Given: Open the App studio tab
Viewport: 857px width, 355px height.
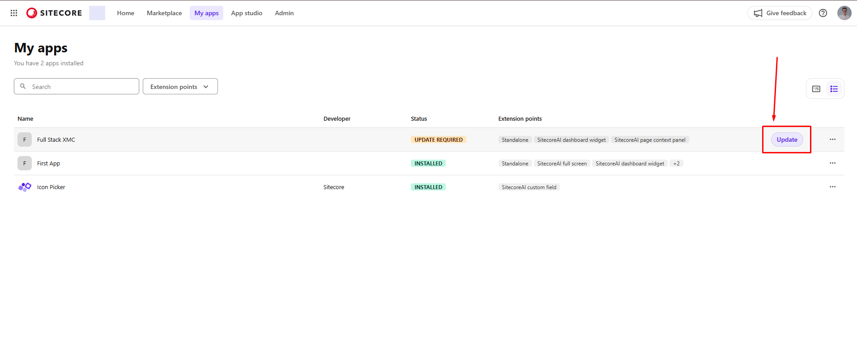Looking at the screenshot, I should [247, 13].
